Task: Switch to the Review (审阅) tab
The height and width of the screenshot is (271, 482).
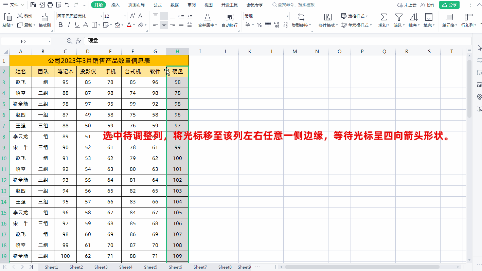Action: 192,5
